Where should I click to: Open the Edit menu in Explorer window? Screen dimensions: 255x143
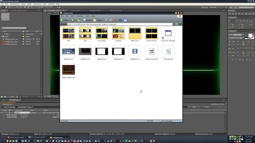pyautogui.click(x=67, y=16)
